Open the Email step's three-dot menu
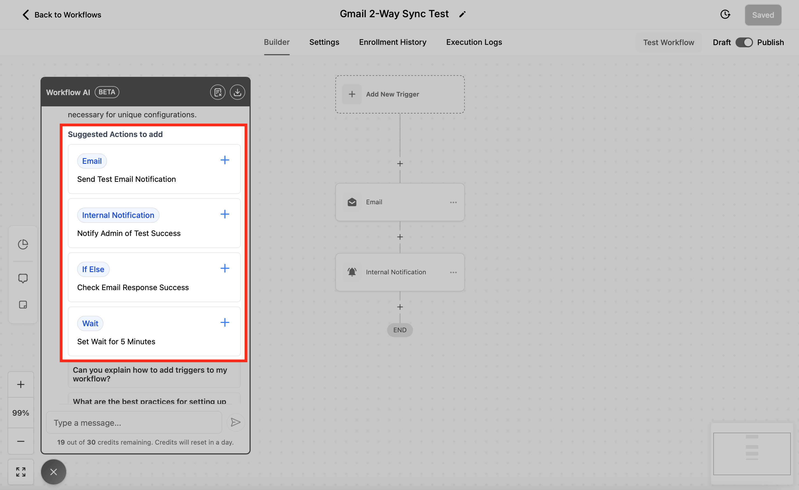Viewport: 799px width, 490px height. coord(453,202)
